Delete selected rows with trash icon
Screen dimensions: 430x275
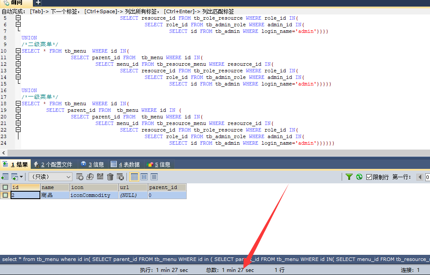[x=110, y=177]
